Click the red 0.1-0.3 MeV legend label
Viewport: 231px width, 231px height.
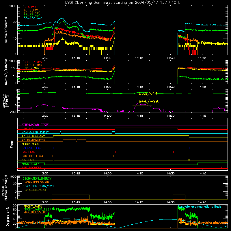coord(33,62)
